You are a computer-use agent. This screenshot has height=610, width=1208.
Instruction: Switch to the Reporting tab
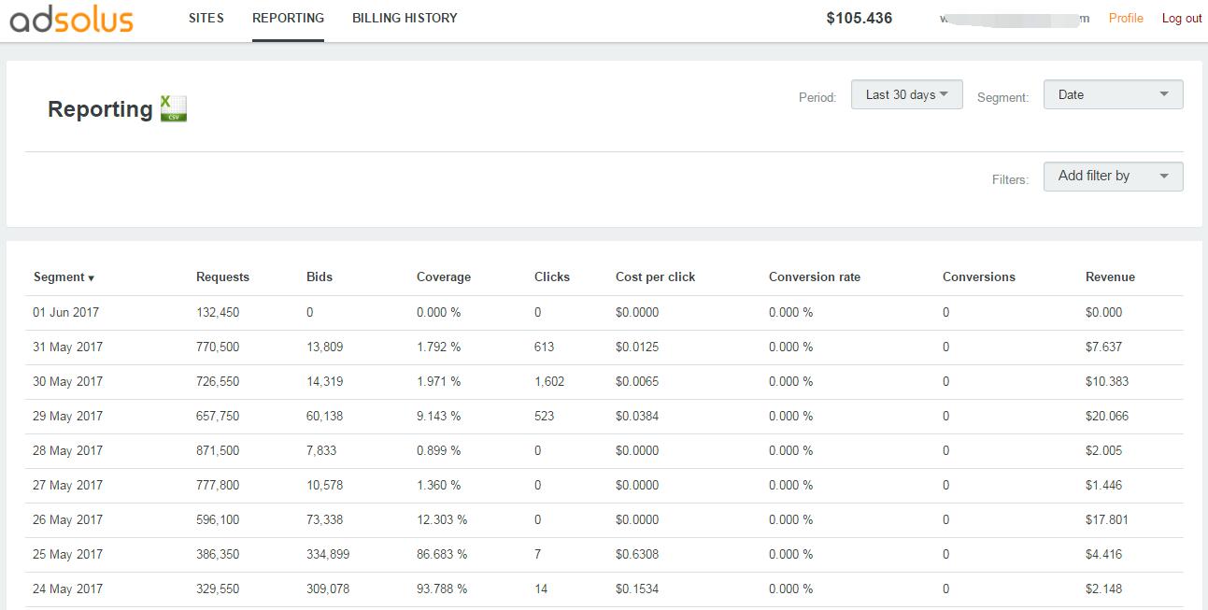tap(288, 18)
